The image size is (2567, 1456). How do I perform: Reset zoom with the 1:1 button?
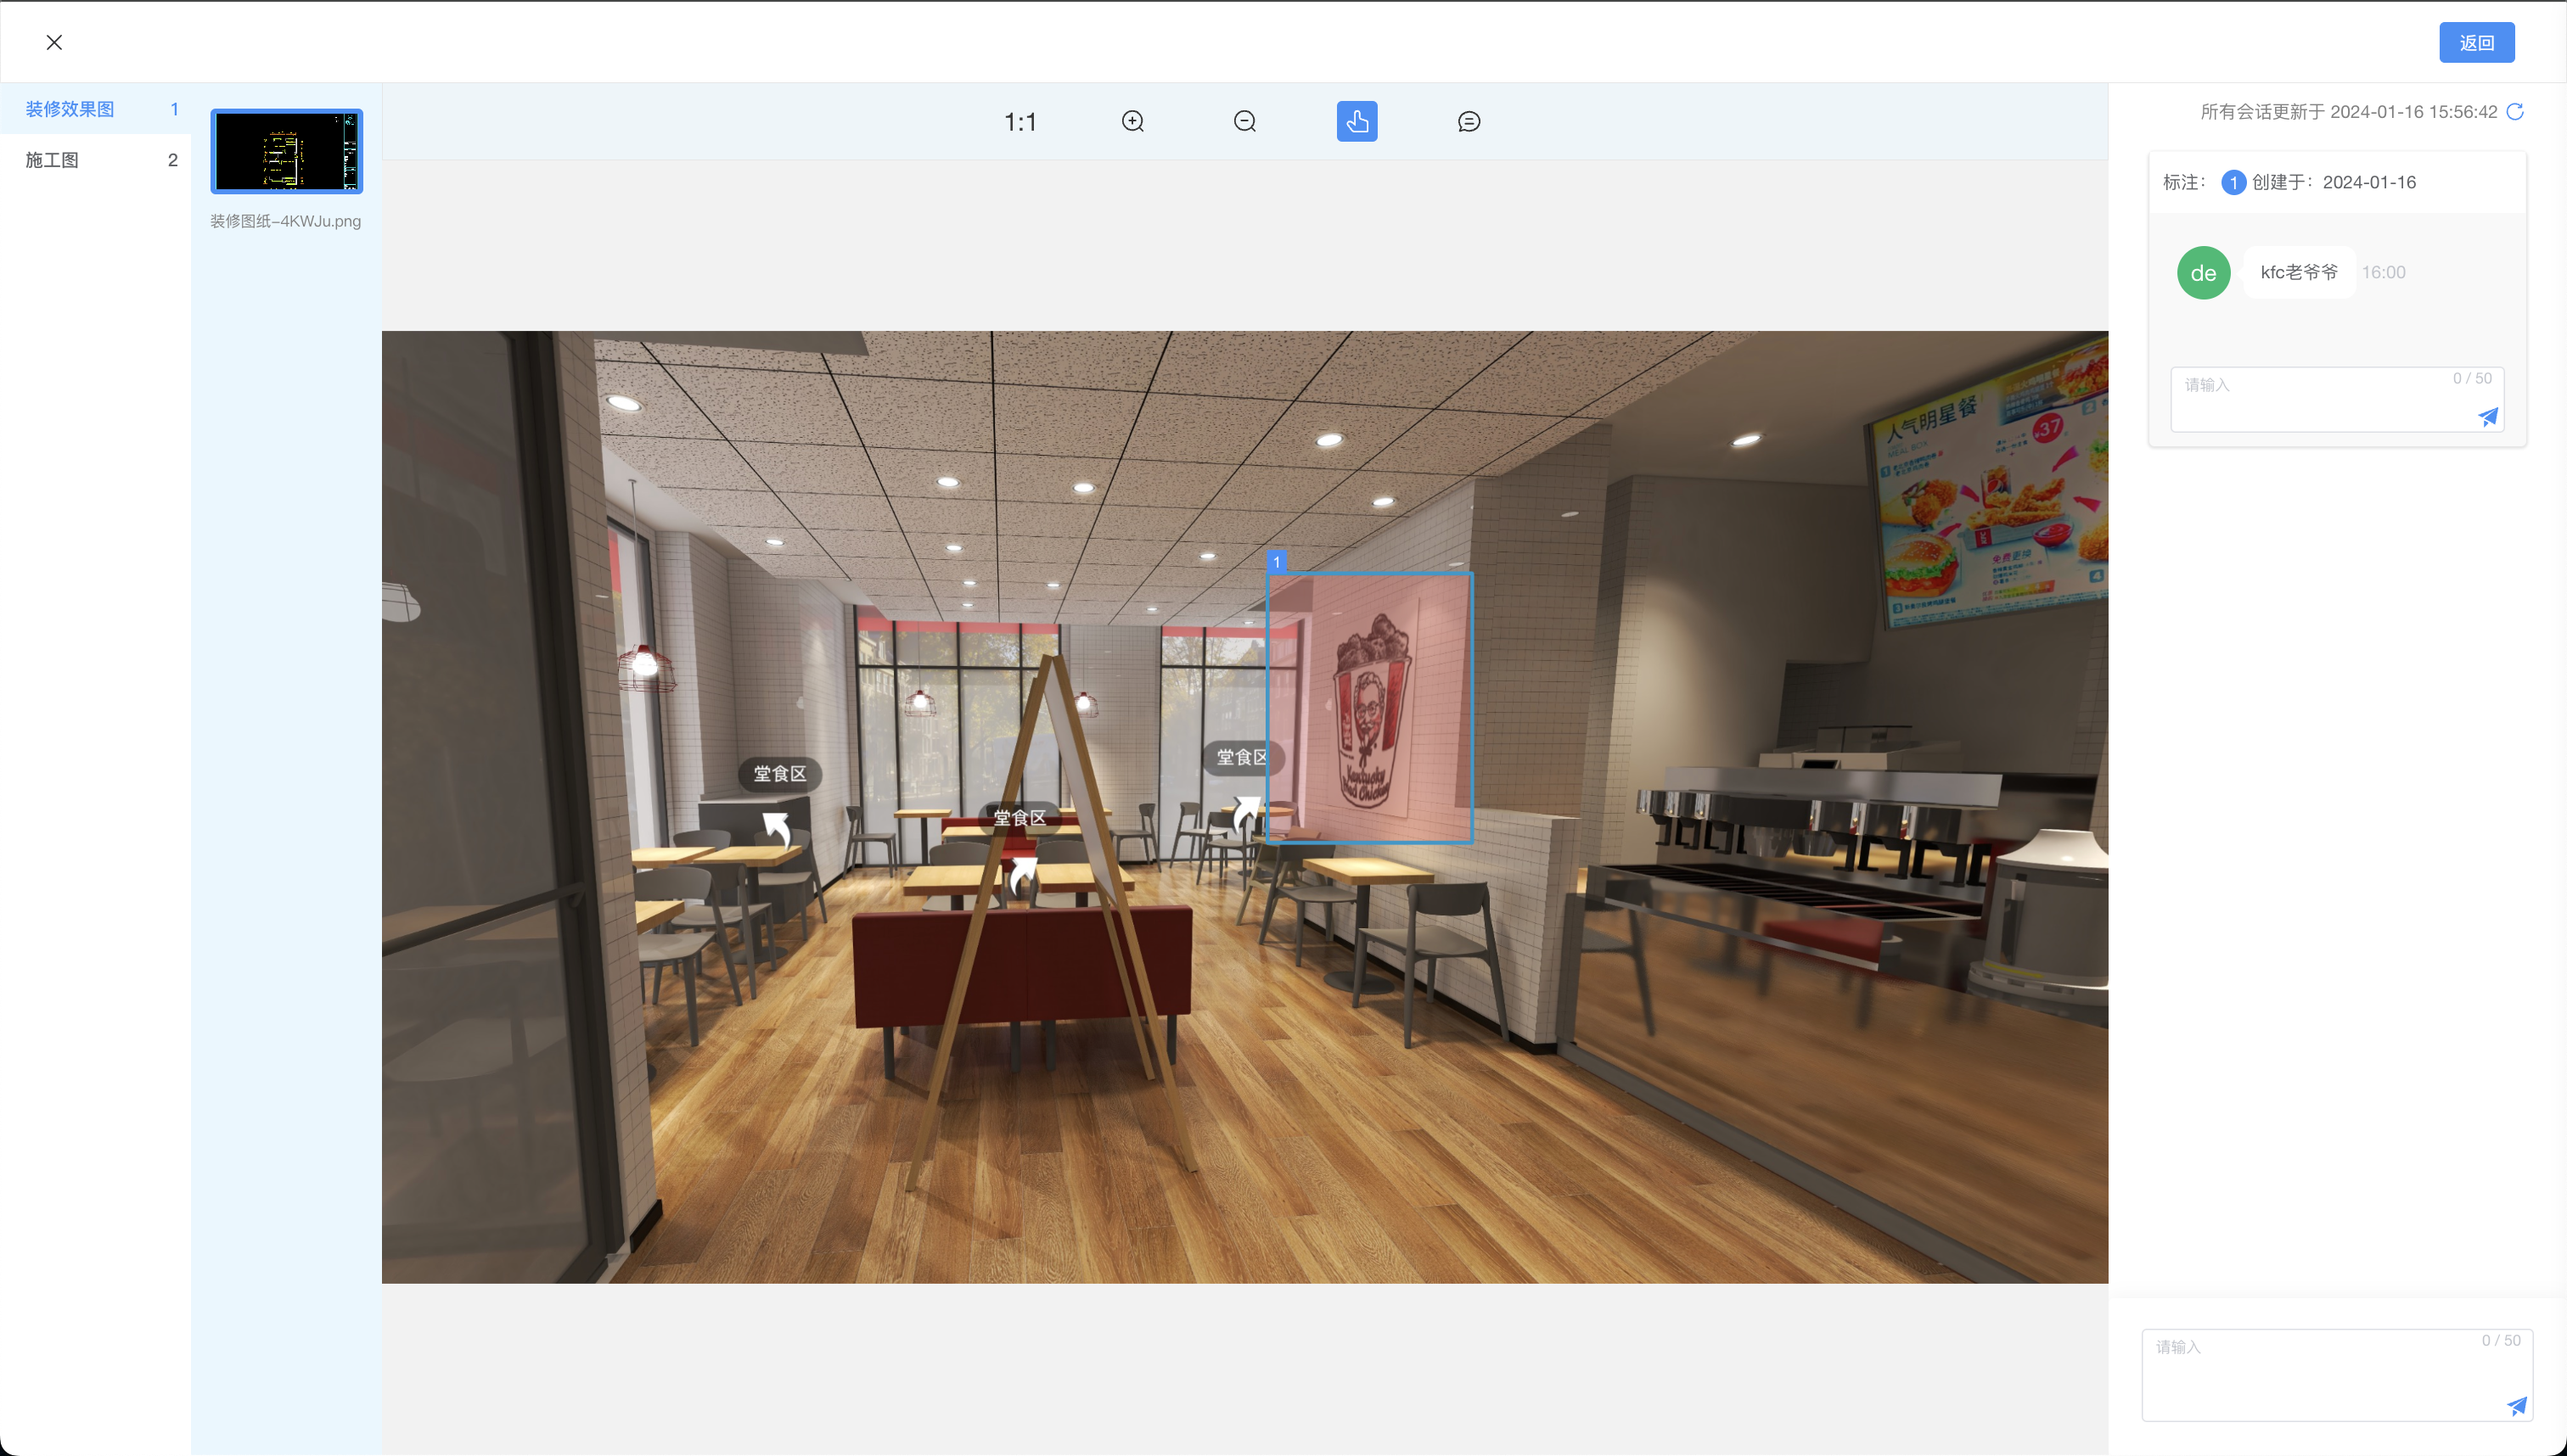(1019, 122)
